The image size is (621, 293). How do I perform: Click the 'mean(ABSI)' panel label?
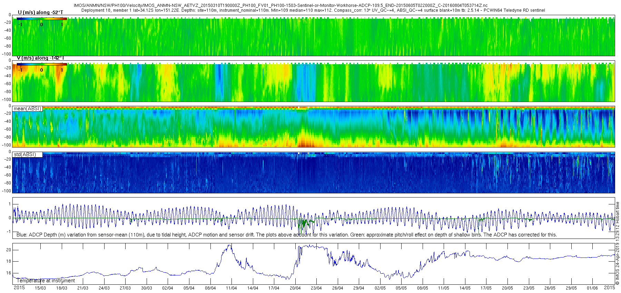pos(28,109)
